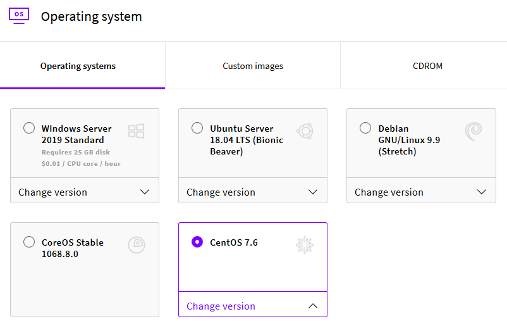The image size is (507, 333).
Task: Select the Operating systems tab
Action: click(x=78, y=66)
